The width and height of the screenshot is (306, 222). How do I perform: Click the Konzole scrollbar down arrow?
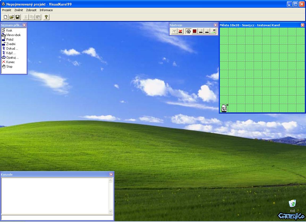110,211
